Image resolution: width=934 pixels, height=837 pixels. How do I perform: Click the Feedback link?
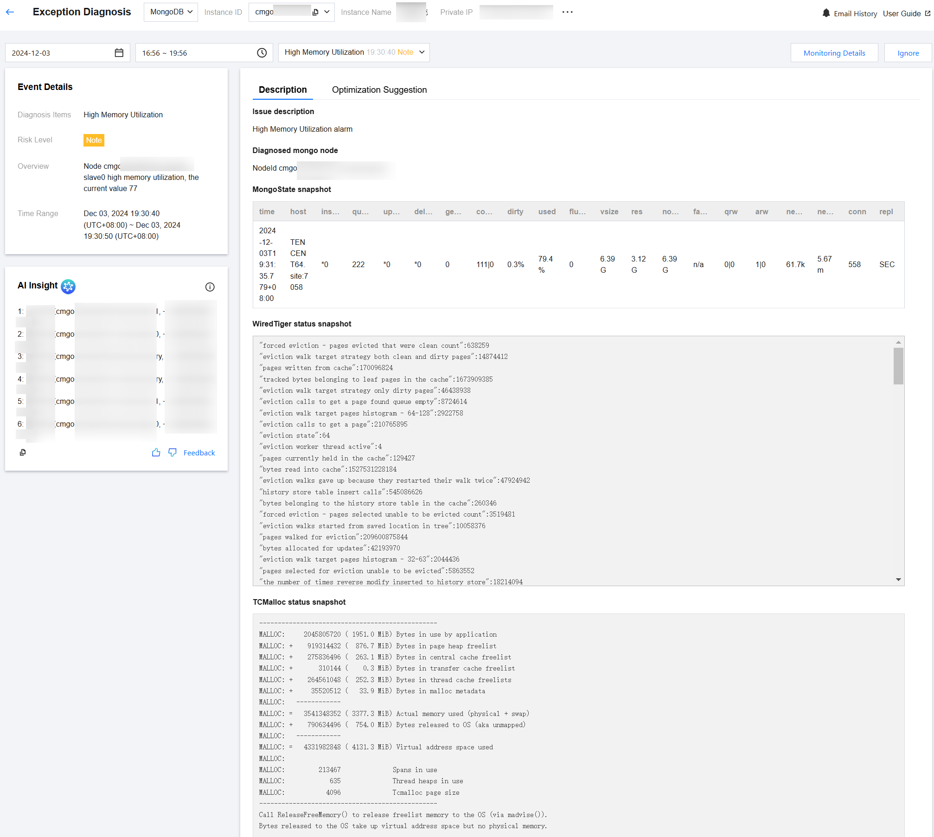tap(199, 453)
